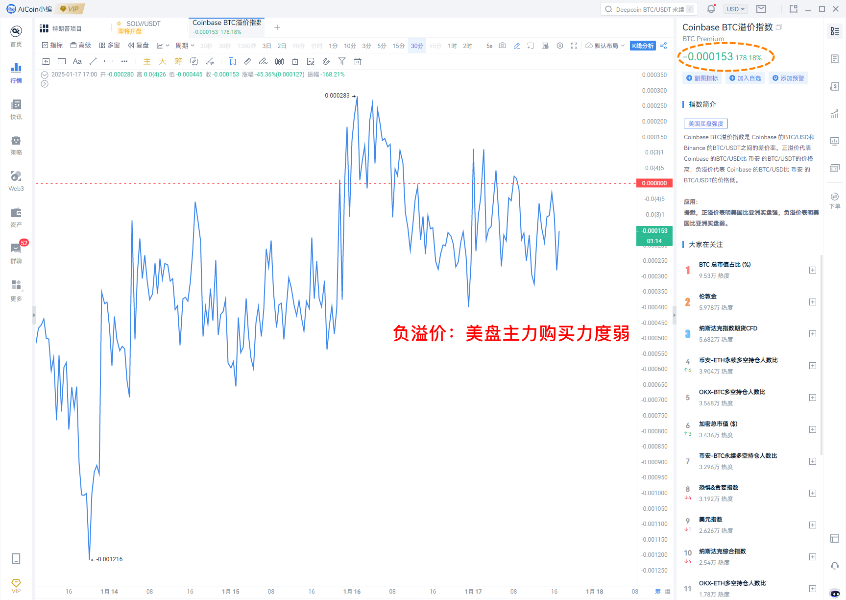Collapse the left sidebar handle arrow

pos(34,315)
